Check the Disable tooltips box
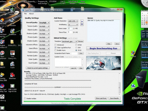 tap(25, 99)
